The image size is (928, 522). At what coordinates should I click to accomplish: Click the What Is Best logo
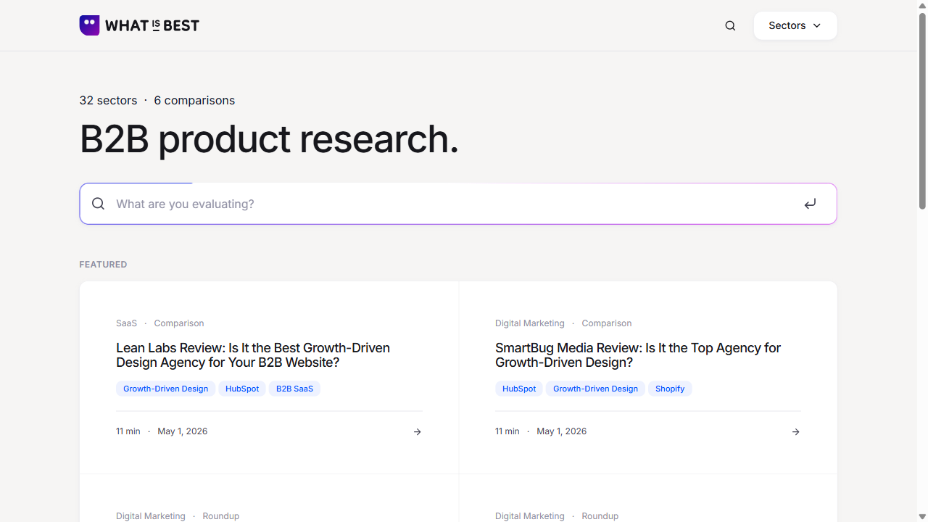tap(139, 25)
